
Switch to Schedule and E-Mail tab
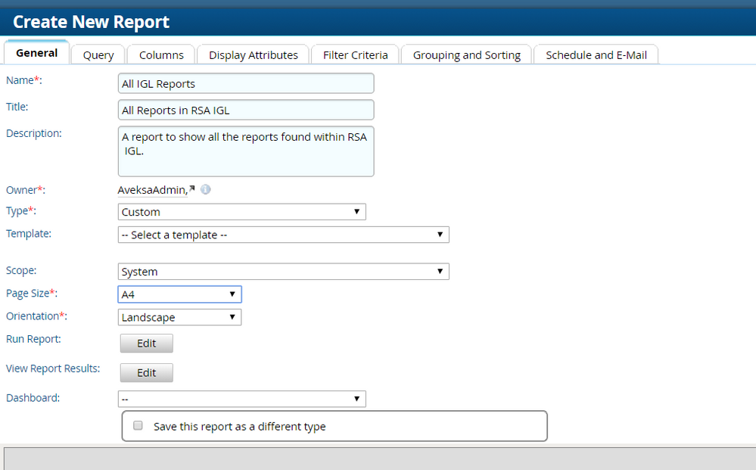coord(596,54)
